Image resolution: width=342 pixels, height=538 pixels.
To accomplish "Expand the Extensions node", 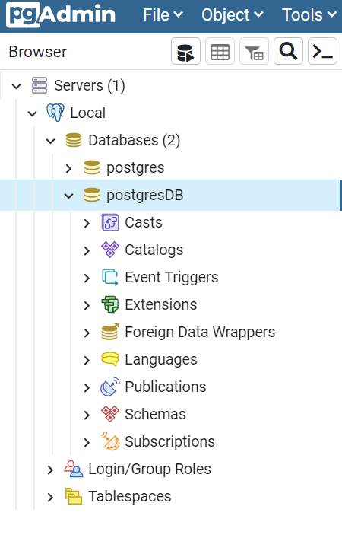I will 87,305.
